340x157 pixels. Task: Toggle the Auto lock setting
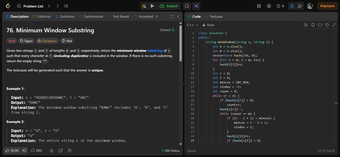point(208,25)
